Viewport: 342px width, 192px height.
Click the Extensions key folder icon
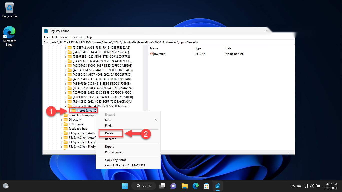point(66,124)
